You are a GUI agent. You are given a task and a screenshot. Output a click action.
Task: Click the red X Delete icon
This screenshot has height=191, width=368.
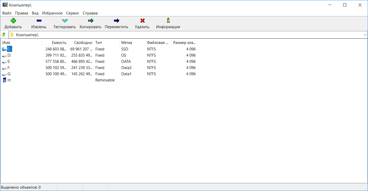(142, 21)
